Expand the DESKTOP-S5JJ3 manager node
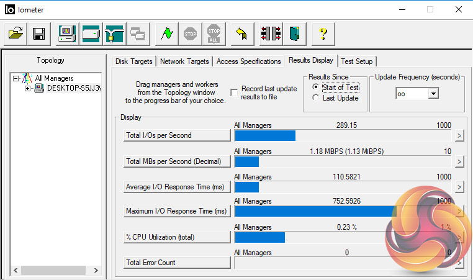Viewport: 473px width, 280px height. (27, 88)
